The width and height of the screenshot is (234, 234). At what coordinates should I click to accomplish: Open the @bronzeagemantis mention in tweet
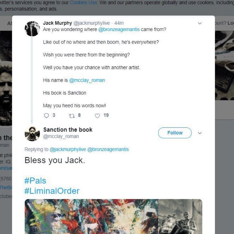coord(119,29)
